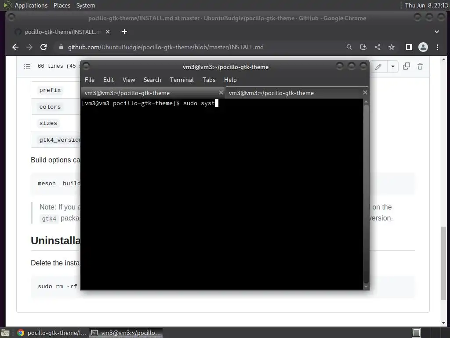Click the 'sizes' table cell
450x338 pixels.
48,123
